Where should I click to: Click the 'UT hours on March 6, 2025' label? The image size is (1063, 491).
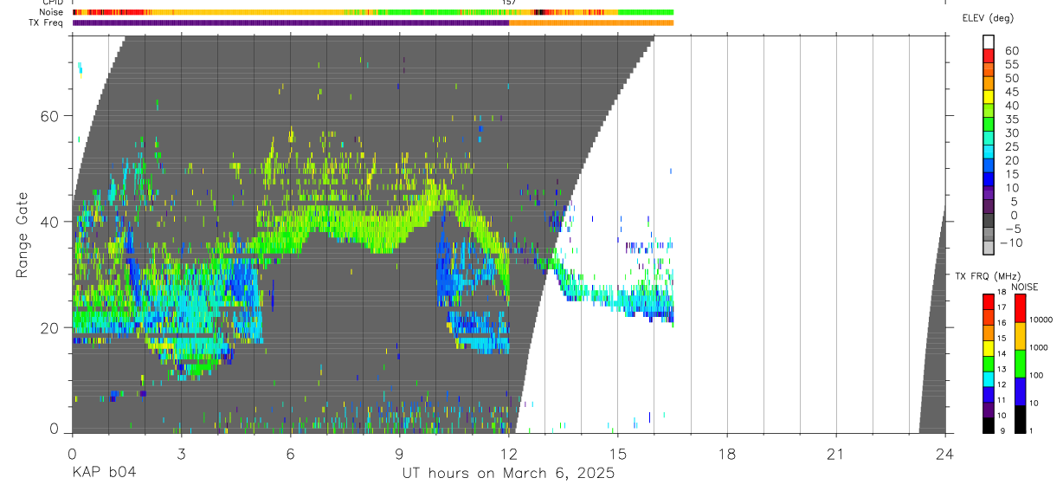[508, 474]
